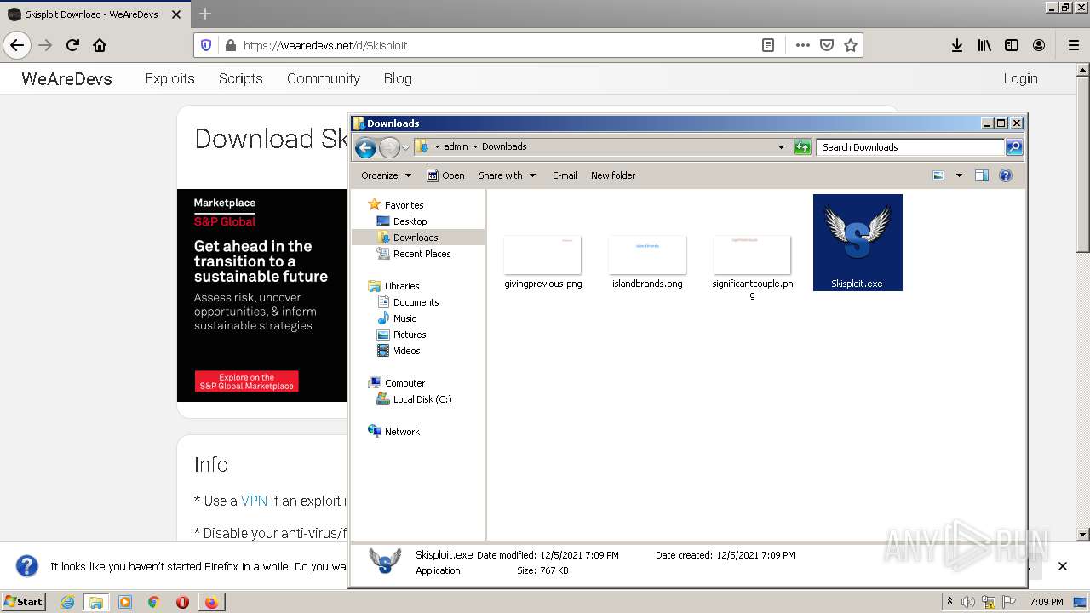This screenshot has height=613, width=1090.
Task: Open recent pages dropdown in explorer
Action: click(406, 148)
